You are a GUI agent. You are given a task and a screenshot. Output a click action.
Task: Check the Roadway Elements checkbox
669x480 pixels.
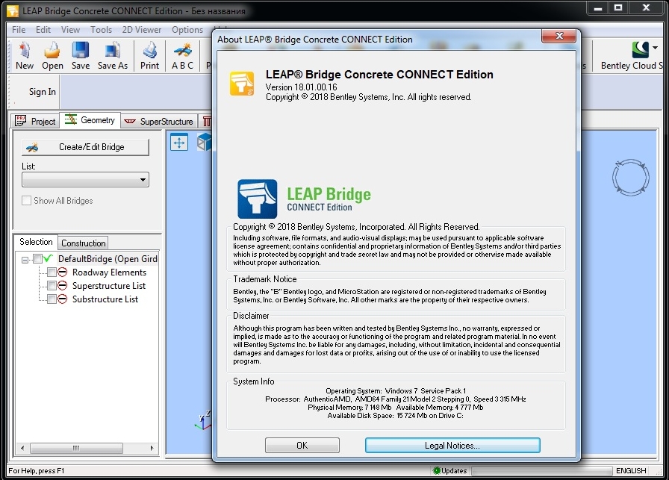click(52, 272)
